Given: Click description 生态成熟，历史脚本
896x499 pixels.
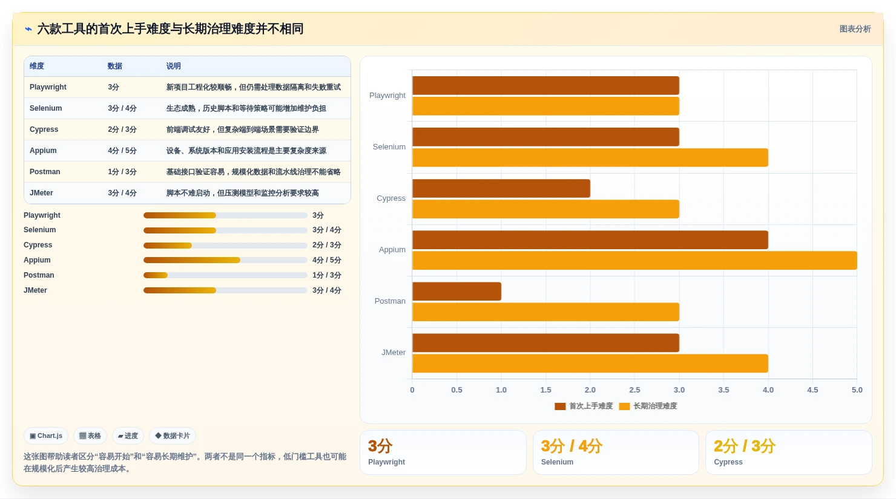Looking at the screenshot, I should (246, 108).
